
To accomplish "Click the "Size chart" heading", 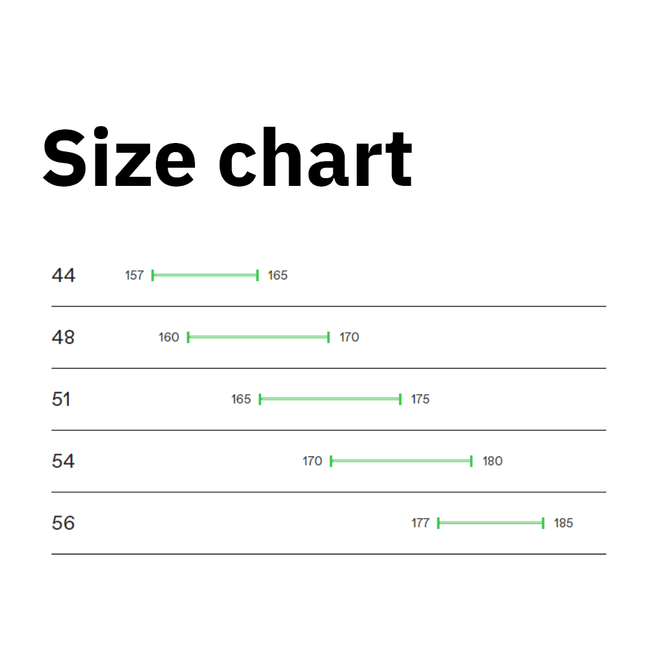I will click(x=227, y=158).
